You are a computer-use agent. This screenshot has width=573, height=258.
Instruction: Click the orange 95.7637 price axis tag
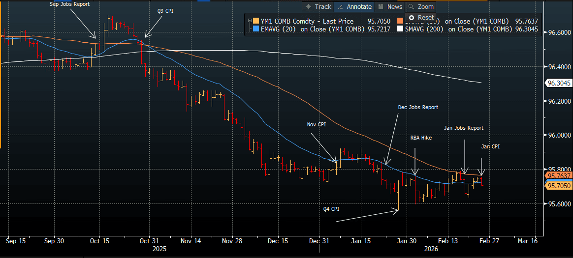[x=557, y=175]
